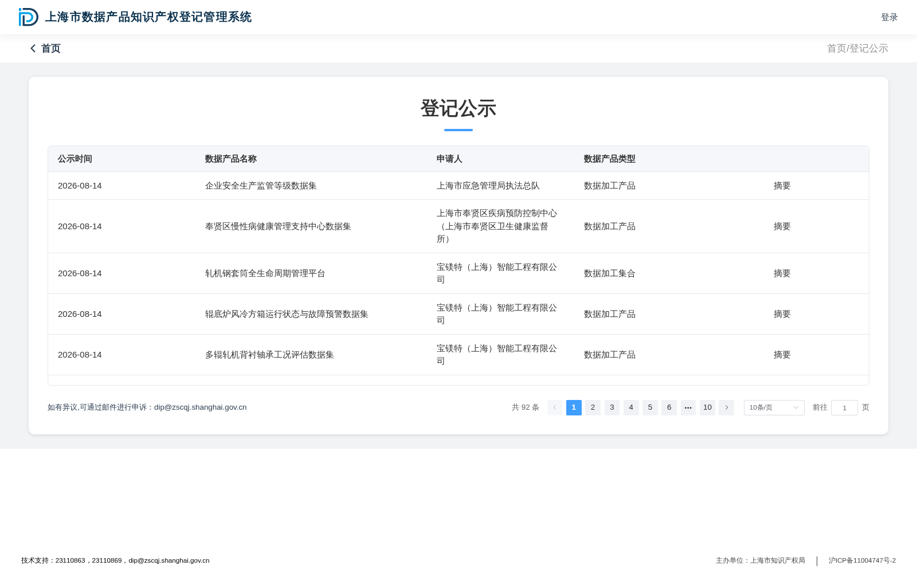Click the 公示时间 column header
This screenshot has width=917, height=573.
75,159
